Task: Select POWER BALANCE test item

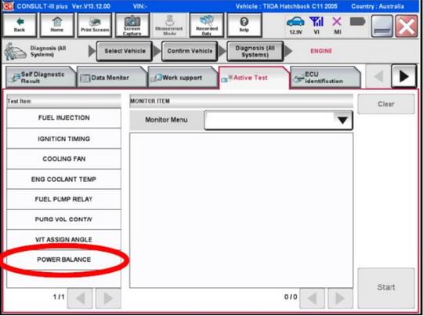Action: (x=63, y=260)
